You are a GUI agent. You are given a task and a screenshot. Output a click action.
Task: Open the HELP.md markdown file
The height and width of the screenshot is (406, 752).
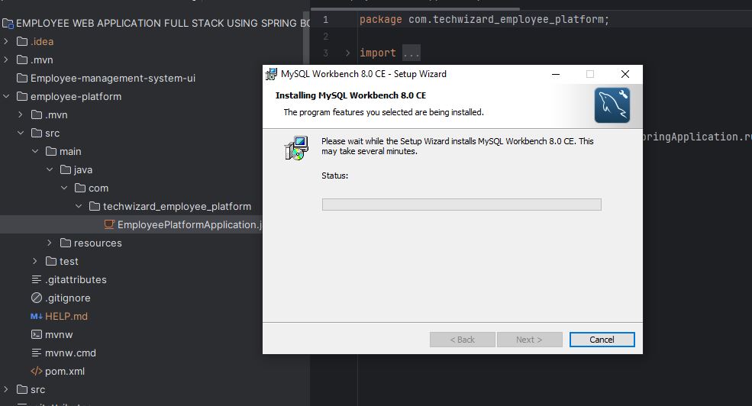(66, 316)
